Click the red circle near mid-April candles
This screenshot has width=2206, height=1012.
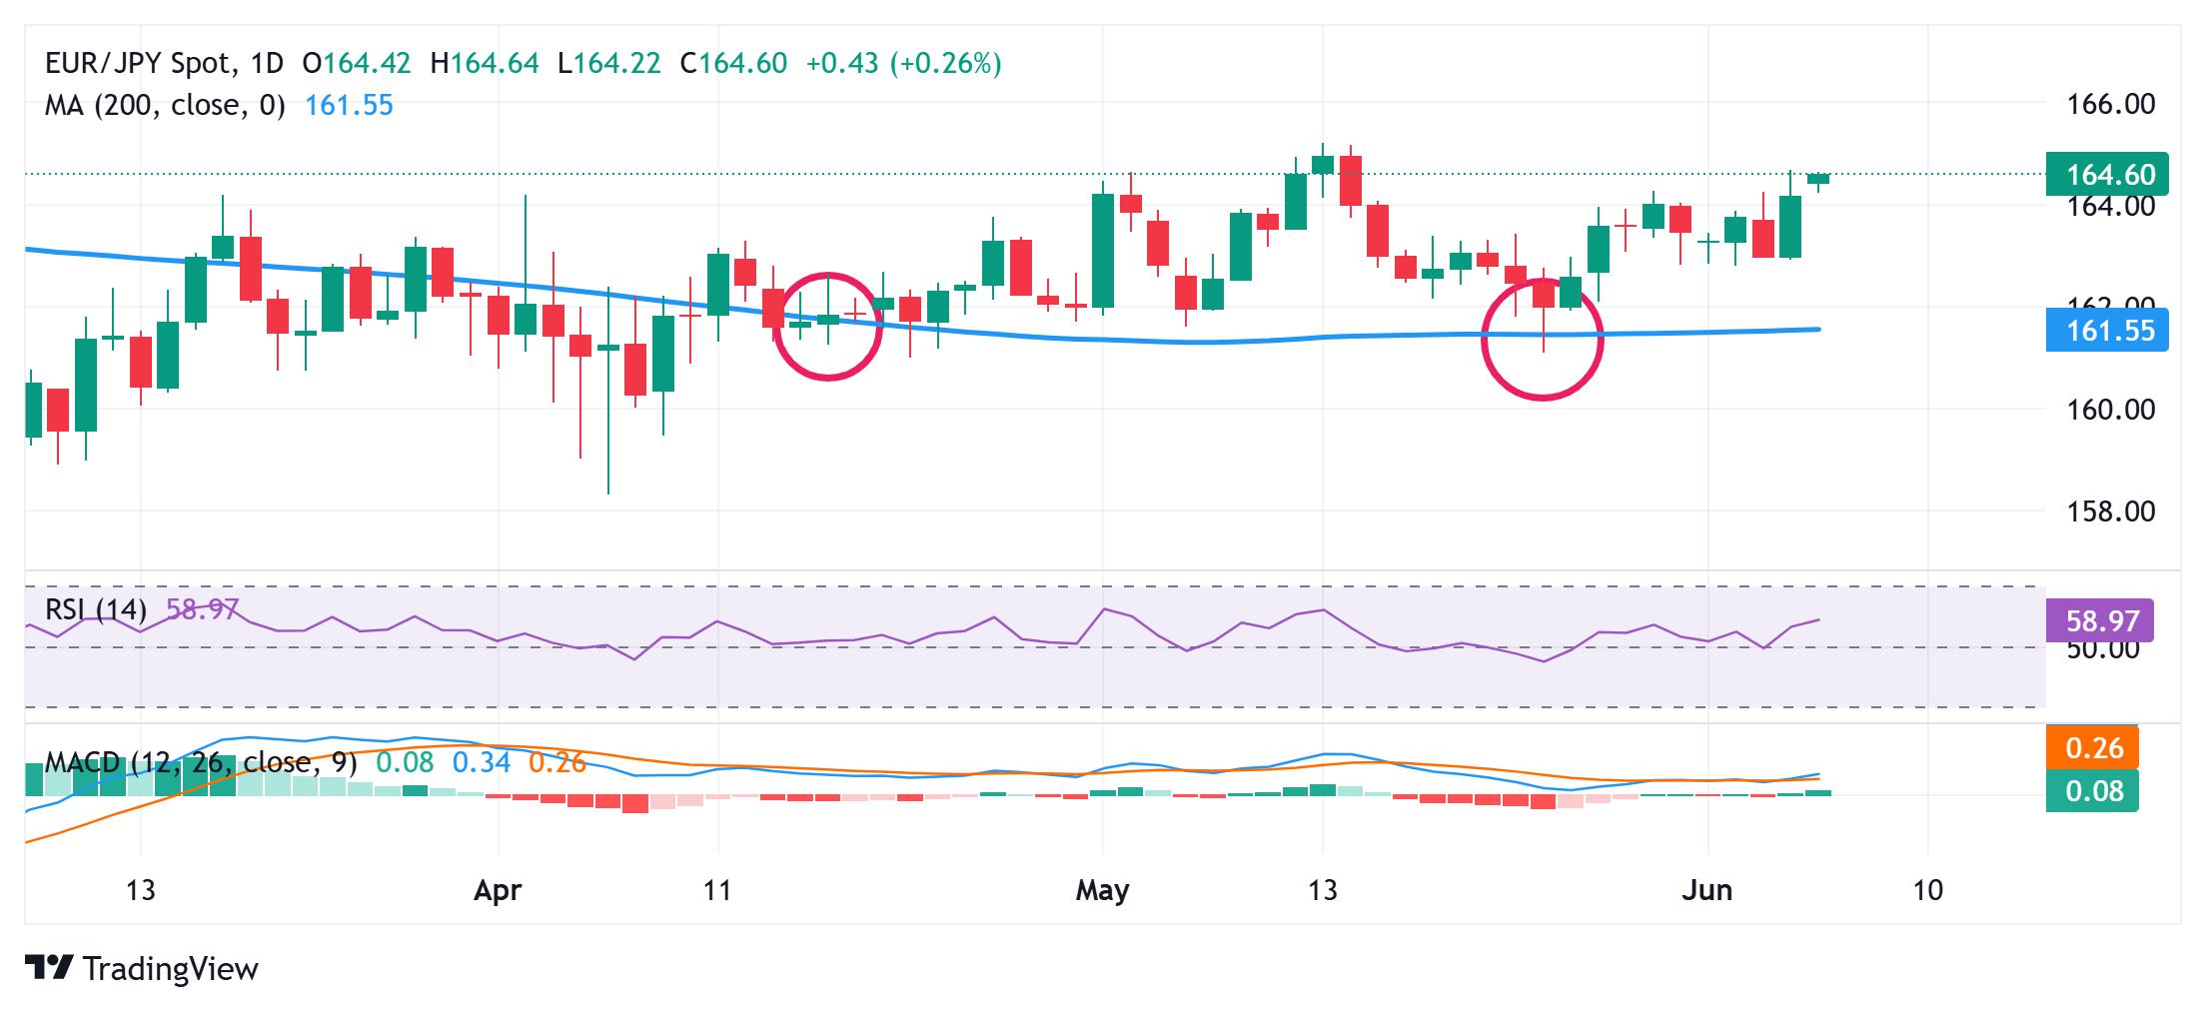(x=828, y=326)
